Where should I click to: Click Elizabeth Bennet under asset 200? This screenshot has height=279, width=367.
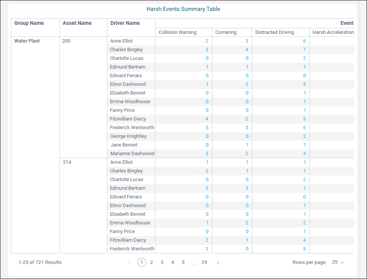coord(128,93)
